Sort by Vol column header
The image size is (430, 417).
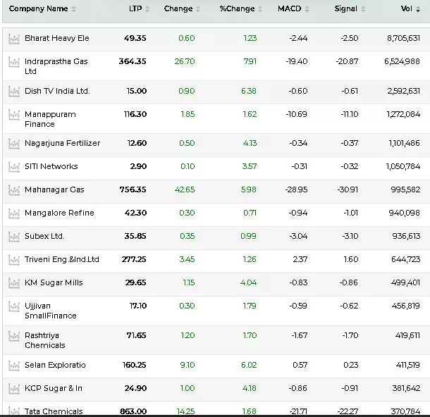(x=407, y=9)
